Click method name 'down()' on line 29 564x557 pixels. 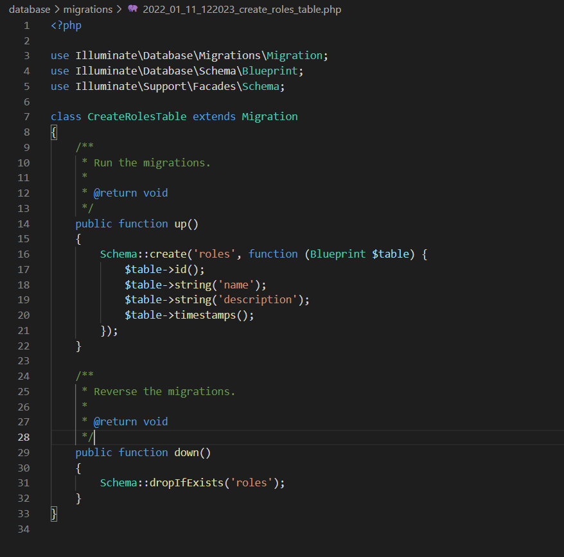(193, 452)
